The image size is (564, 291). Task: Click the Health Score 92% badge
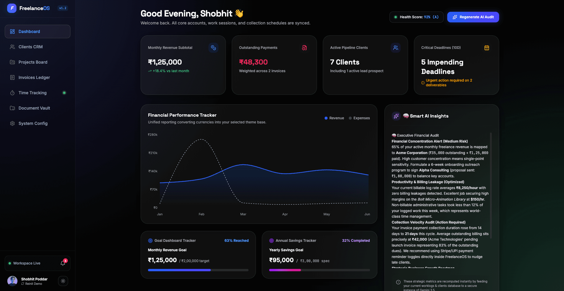point(416,17)
